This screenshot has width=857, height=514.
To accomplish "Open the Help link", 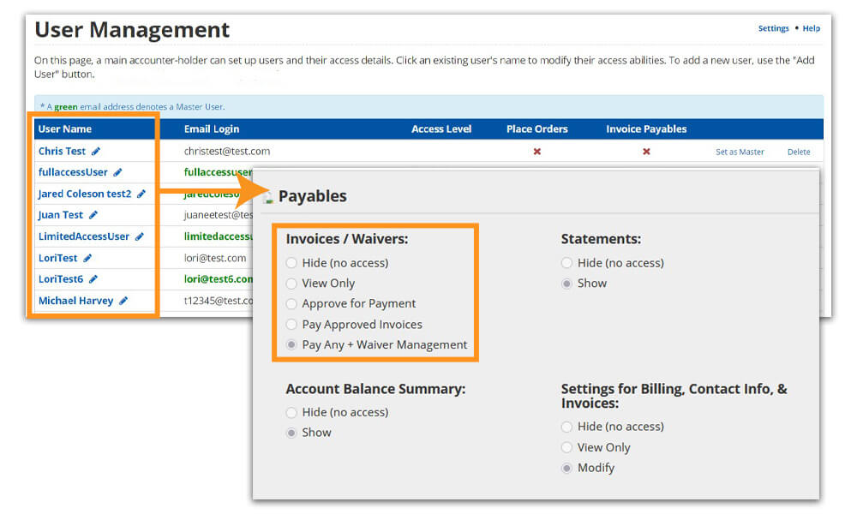I will click(811, 28).
